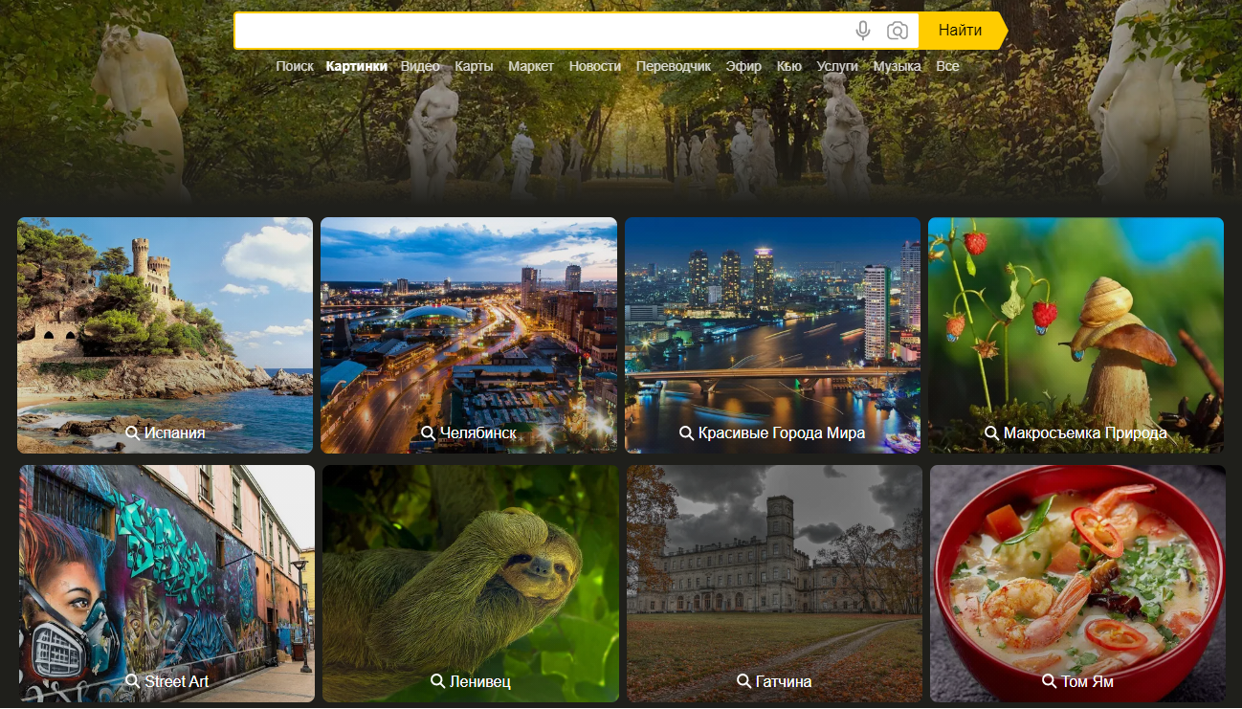Viewport: 1242px width, 709px height.
Task: Open the Переводчик link
Action: 674,66
